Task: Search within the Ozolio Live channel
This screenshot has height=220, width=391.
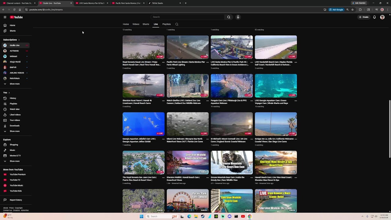Action: (x=177, y=24)
